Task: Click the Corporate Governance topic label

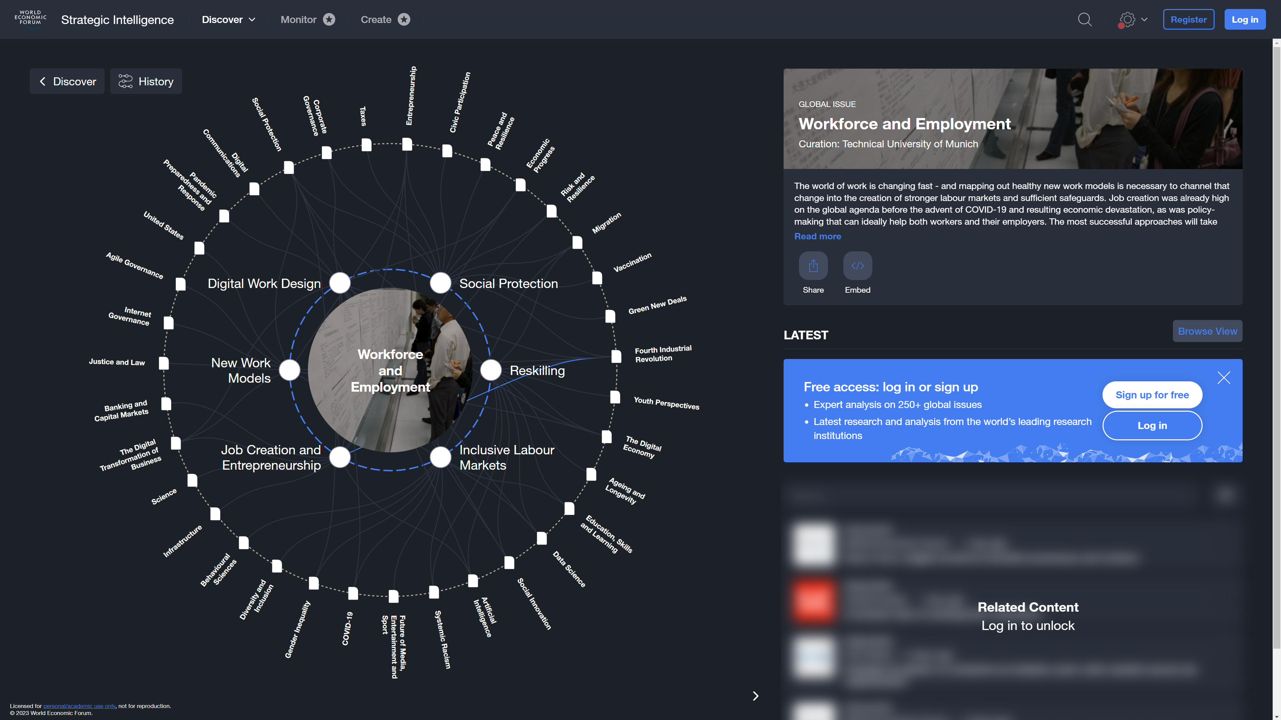Action: point(315,116)
